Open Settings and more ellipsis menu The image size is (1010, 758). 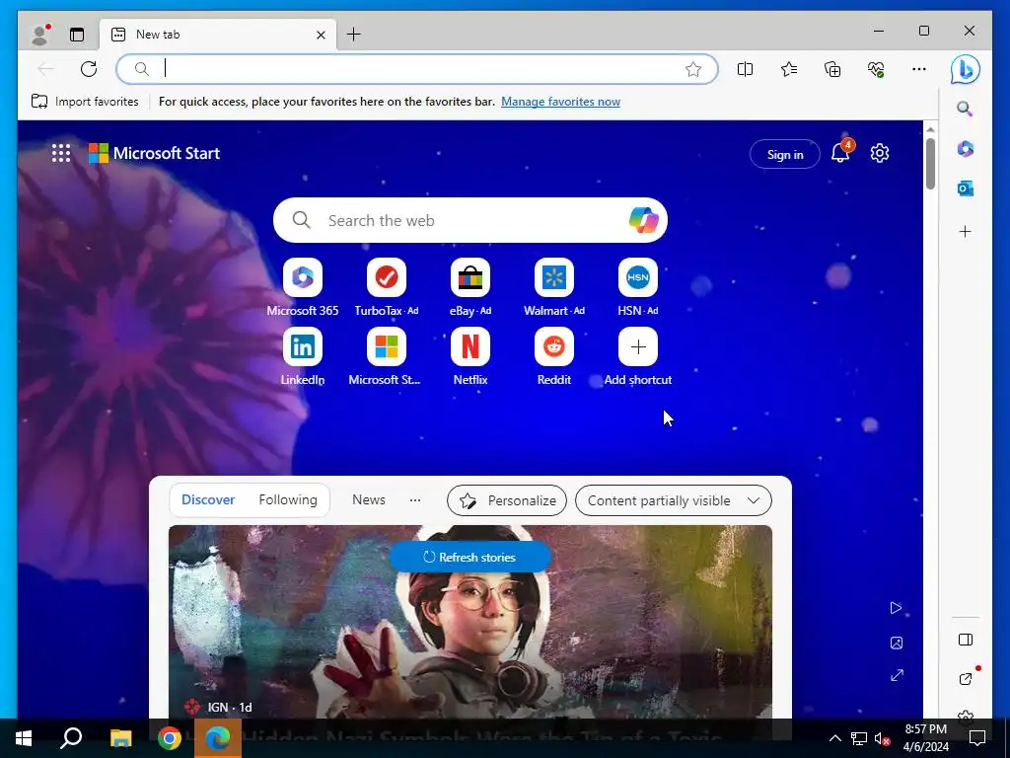(x=919, y=69)
